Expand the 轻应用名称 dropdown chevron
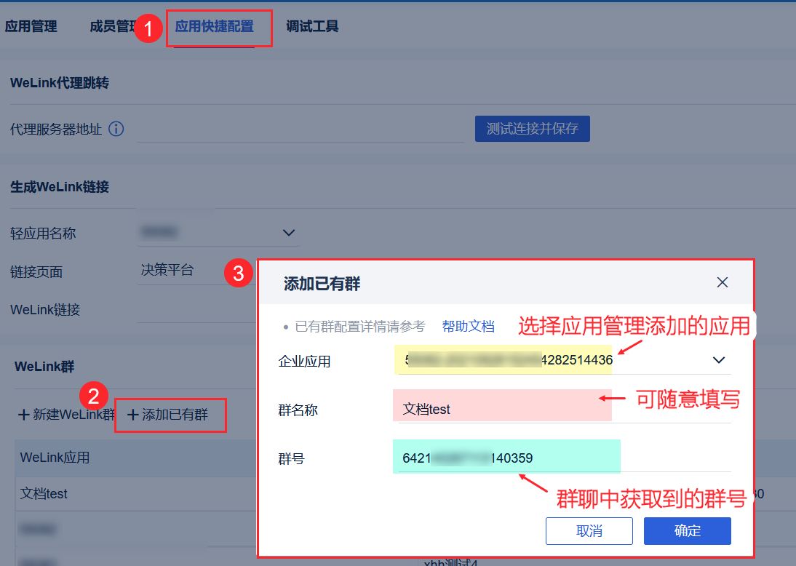Screen dimensions: 796x566 289,233
